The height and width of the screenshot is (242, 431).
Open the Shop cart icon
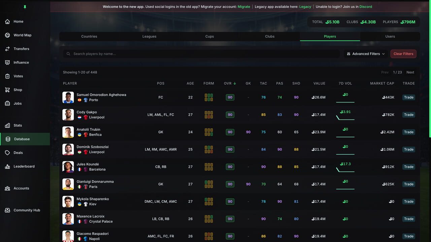pyautogui.click(x=7, y=90)
